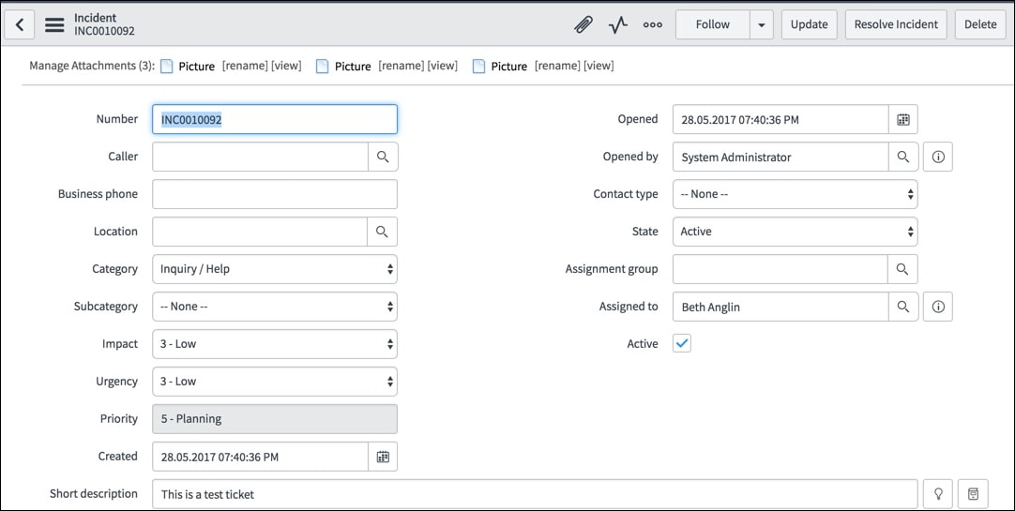Screen dimensions: 1015x511
Task: Click the Number input field
Action: coord(275,119)
